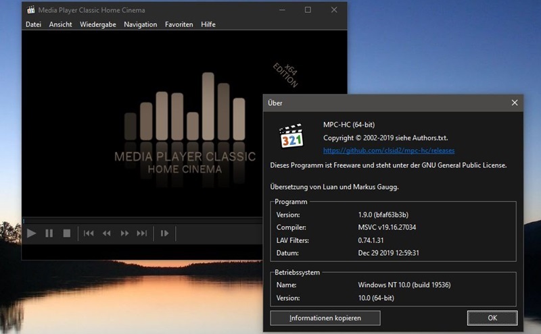Click the 321 clapperboard logo in Über dialog

pyautogui.click(x=291, y=136)
